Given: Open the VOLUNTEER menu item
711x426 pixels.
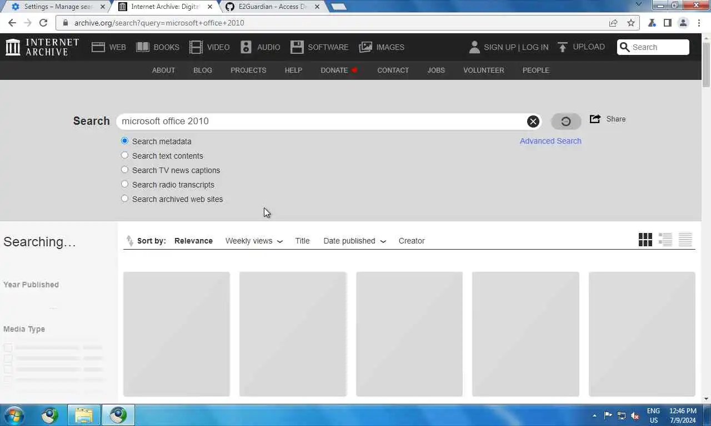Looking at the screenshot, I should coord(484,70).
